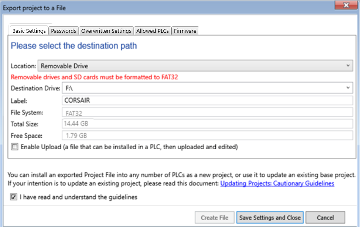This screenshot has height=229, width=362.
Task: Open Updating Projects: Cautionary Guidelines link
Action: [277, 183]
